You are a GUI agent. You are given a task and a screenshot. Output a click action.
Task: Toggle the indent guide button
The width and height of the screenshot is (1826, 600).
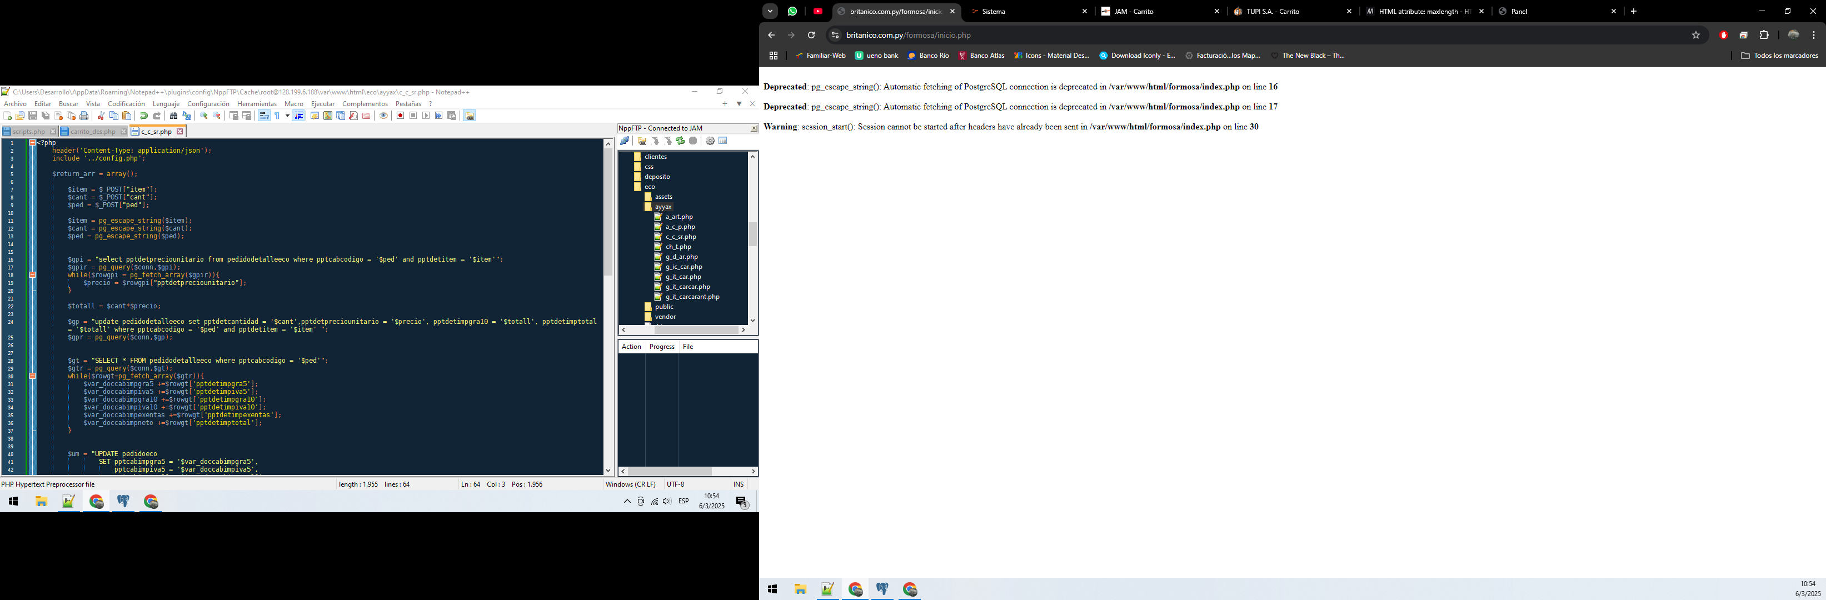[298, 116]
